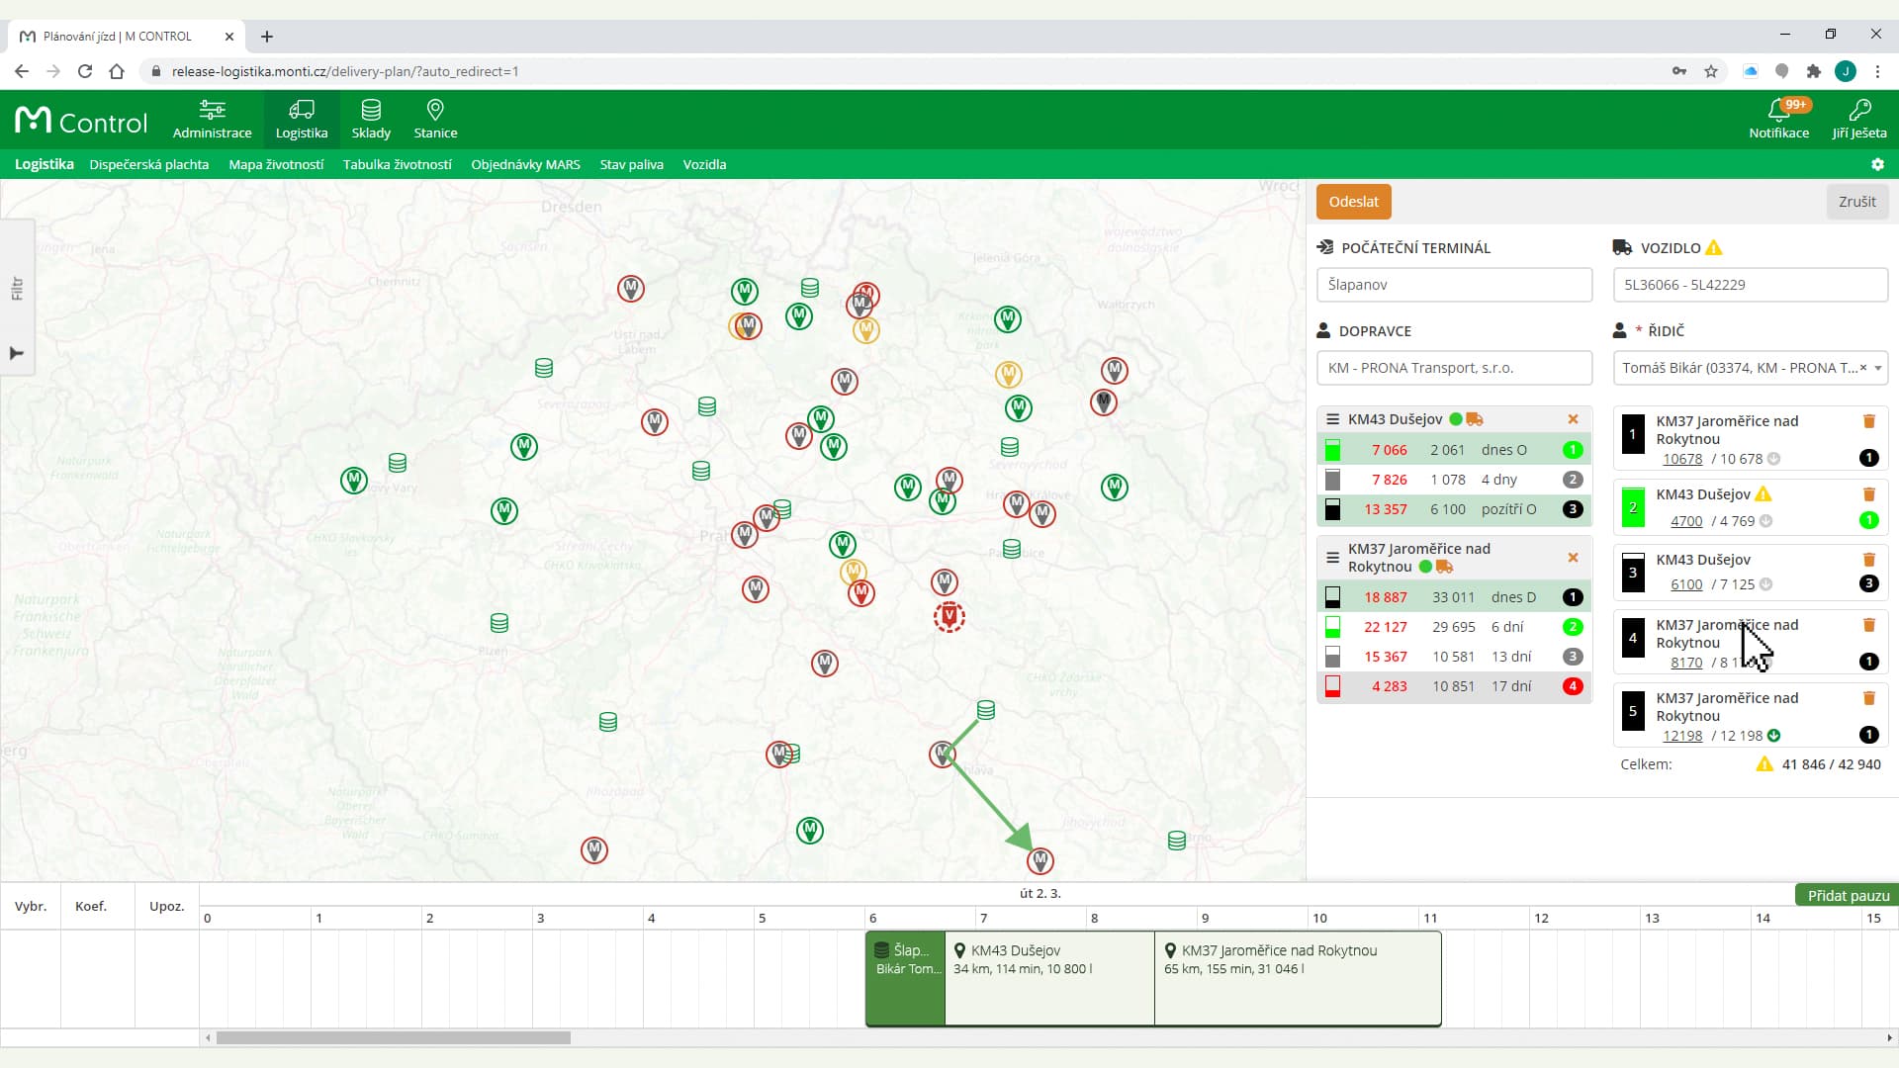Image resolution: width=1899 pixels, height=1068 pixels.
Task: Open Notifikace bell with 99+ badge
Action: click(1778, 119)
